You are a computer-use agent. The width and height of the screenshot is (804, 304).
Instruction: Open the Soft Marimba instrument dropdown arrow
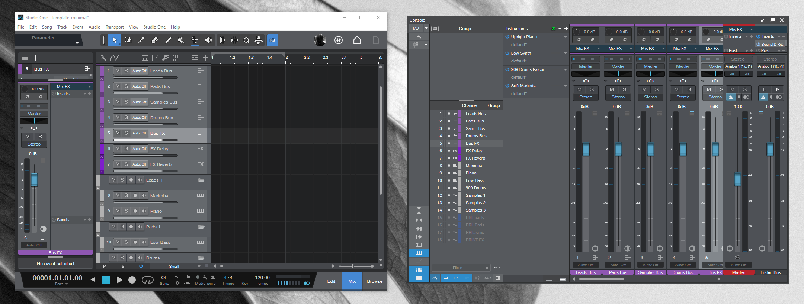point(565,86)
